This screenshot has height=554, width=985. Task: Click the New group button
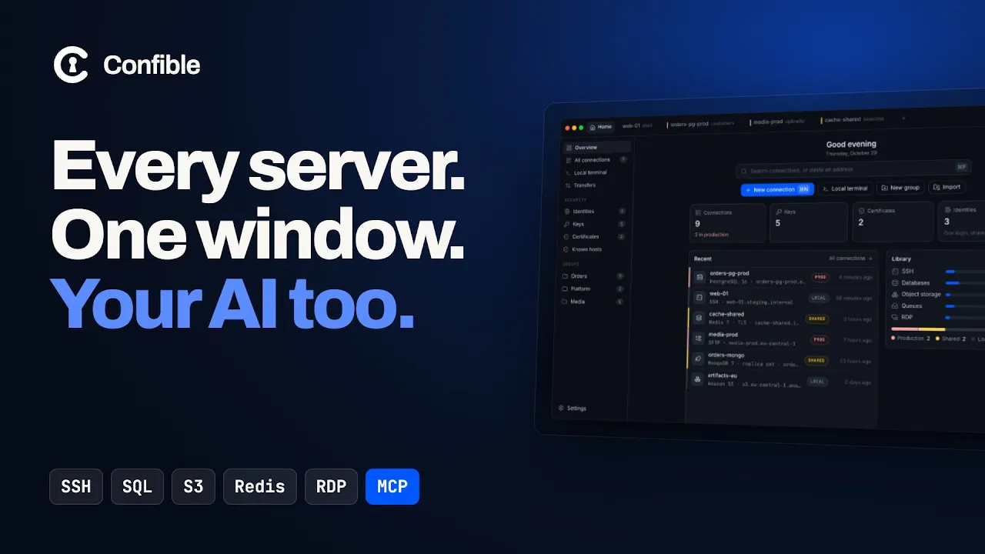(x=901, y=187)
